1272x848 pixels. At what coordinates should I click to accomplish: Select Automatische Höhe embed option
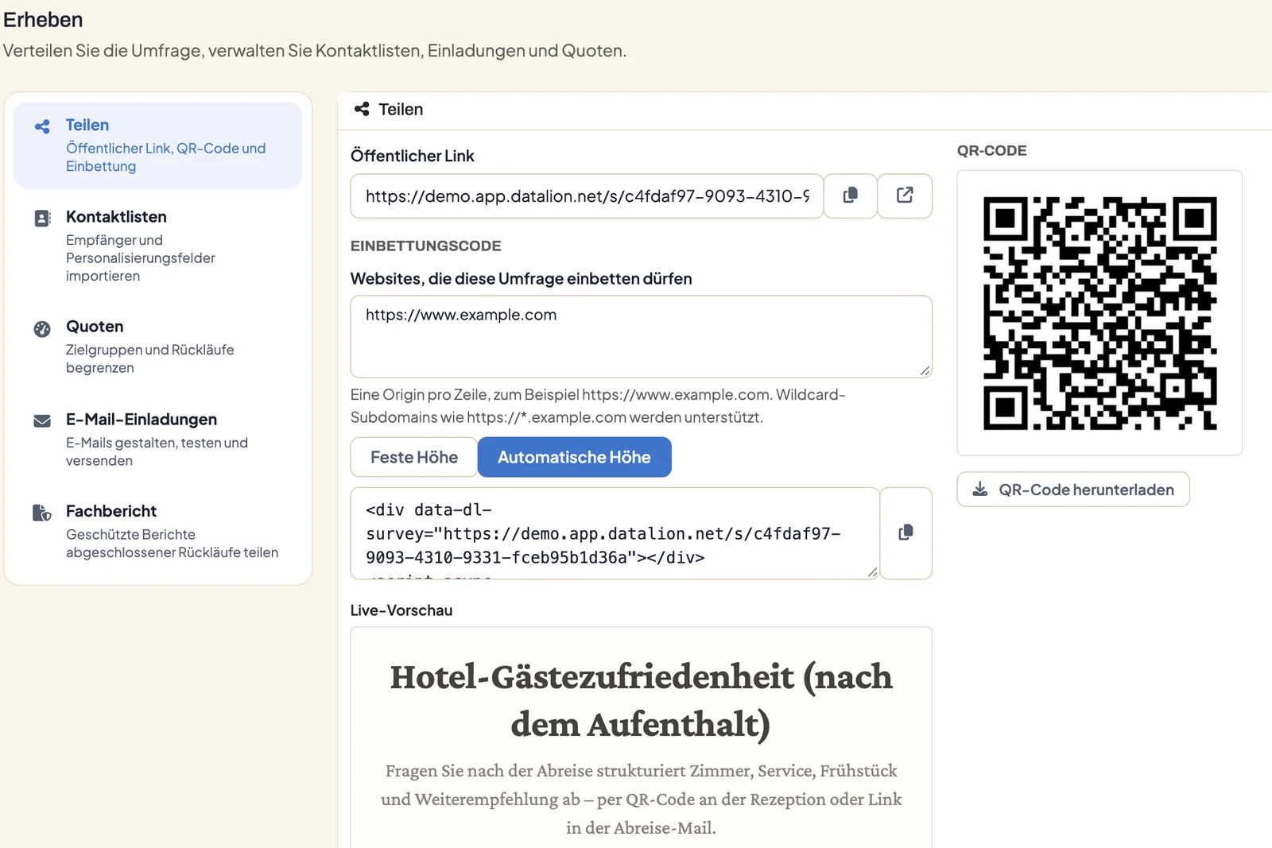pyautogui.click(x=574, y=457)
